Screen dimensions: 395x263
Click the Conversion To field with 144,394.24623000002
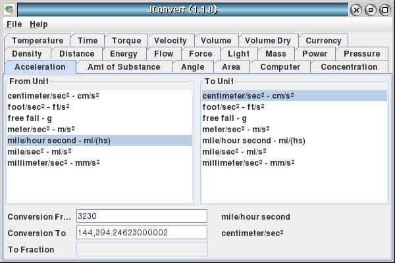(x=142, y=233)
